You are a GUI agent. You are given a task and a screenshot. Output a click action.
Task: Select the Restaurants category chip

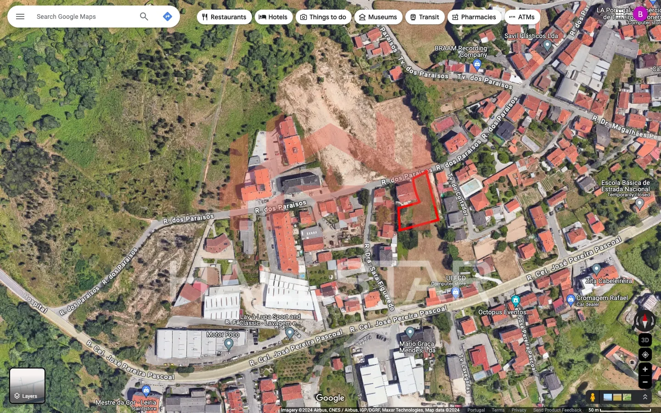coord(224,17)
